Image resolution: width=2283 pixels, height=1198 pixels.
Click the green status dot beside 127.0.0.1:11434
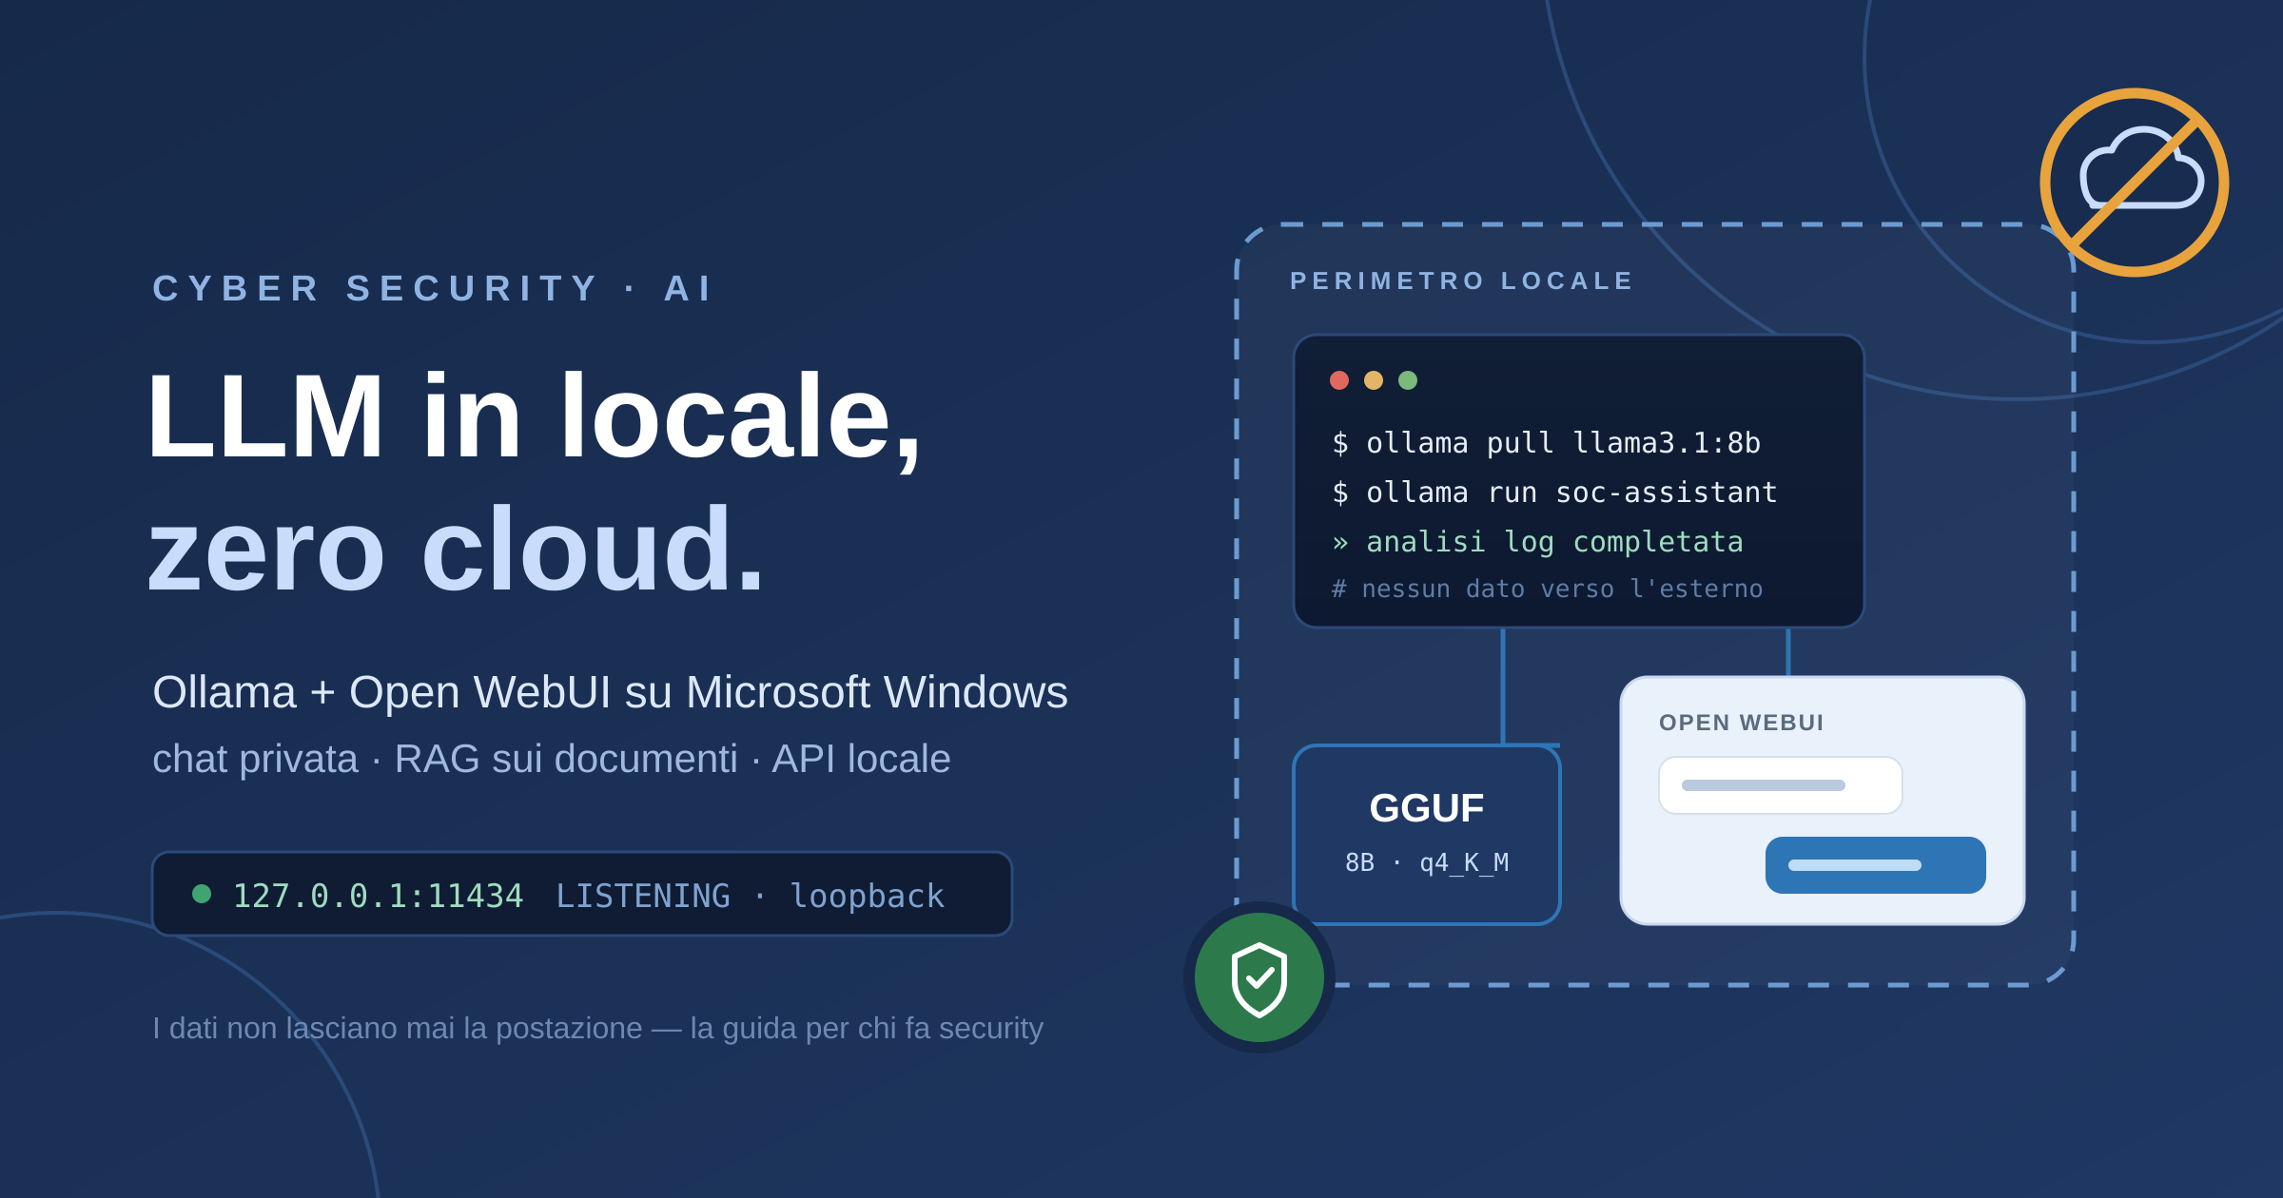click(x=202, y=894)
